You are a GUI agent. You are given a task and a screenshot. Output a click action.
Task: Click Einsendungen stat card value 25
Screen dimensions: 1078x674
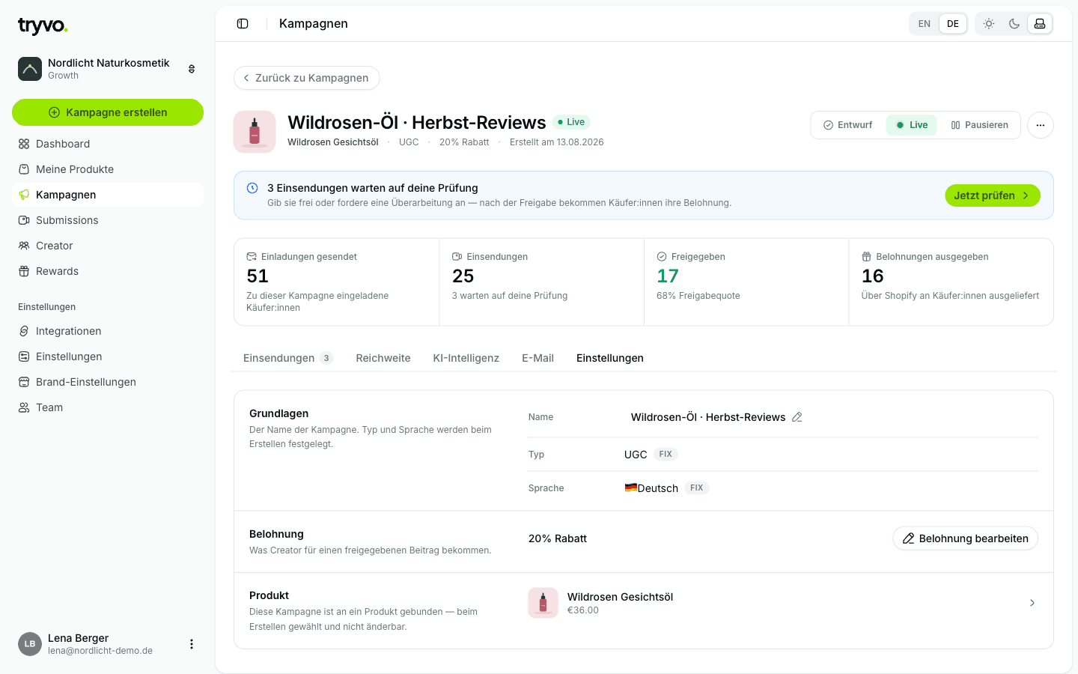pyautogui.click(x=463, y=276)
